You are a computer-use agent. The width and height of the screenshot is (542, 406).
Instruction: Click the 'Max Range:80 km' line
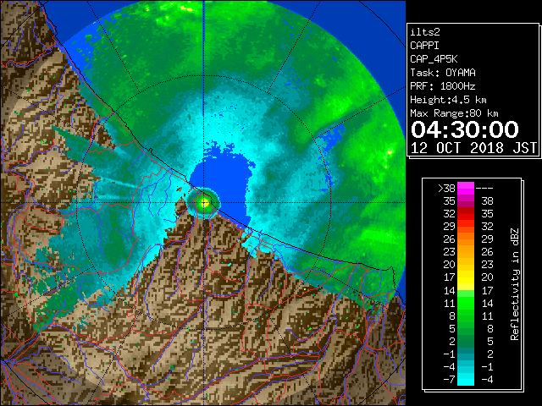tap(454, 113)
